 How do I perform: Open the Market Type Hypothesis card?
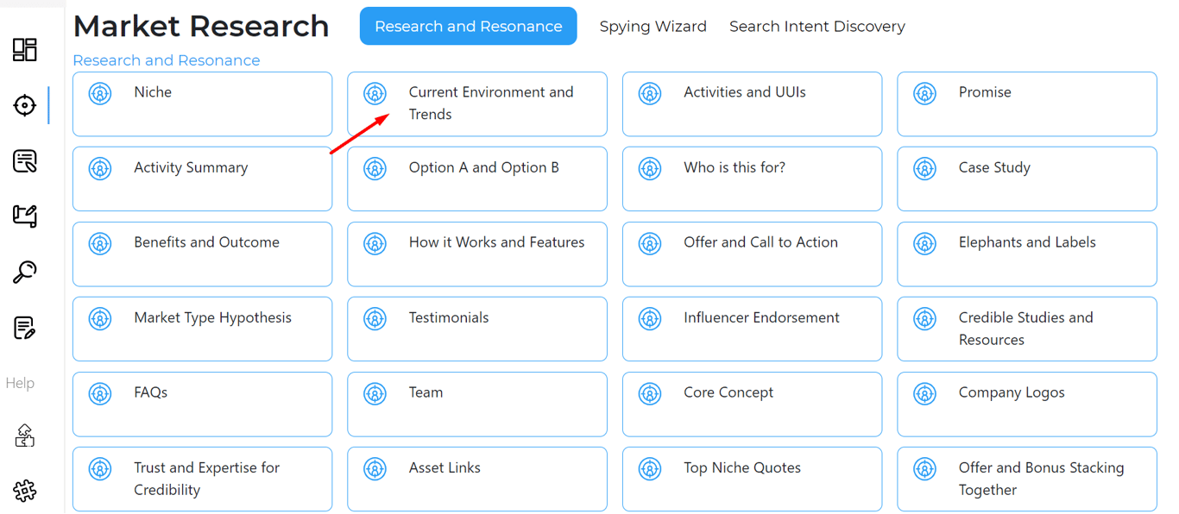point(203,329)
